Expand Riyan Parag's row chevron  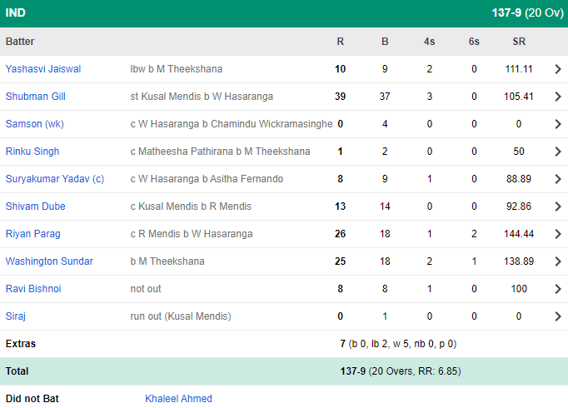pyautogui.click(x=558, y=234)
